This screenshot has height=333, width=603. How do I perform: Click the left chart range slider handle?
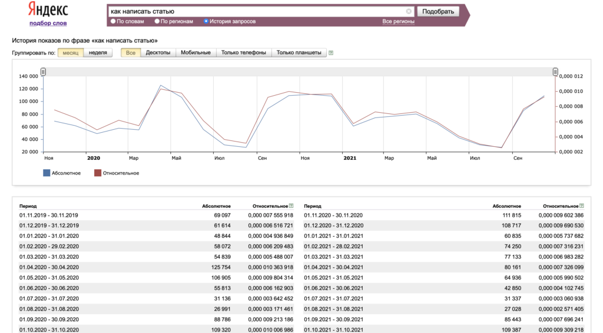[x=43, y=72]
